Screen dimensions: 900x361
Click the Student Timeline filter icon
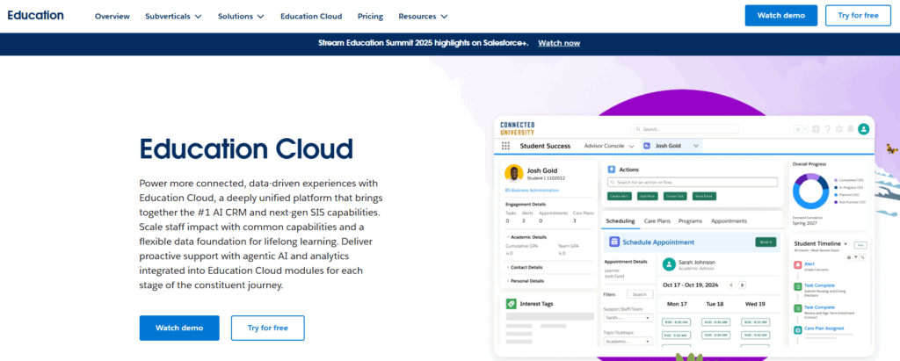point(856,257)
